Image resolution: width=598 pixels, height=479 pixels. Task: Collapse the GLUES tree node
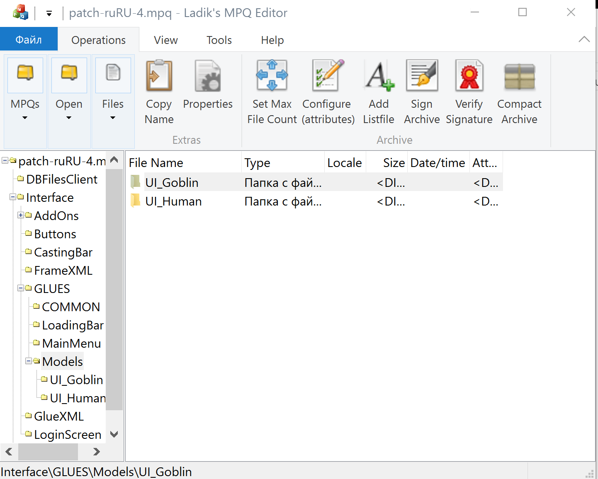click(x=21, y=288)
